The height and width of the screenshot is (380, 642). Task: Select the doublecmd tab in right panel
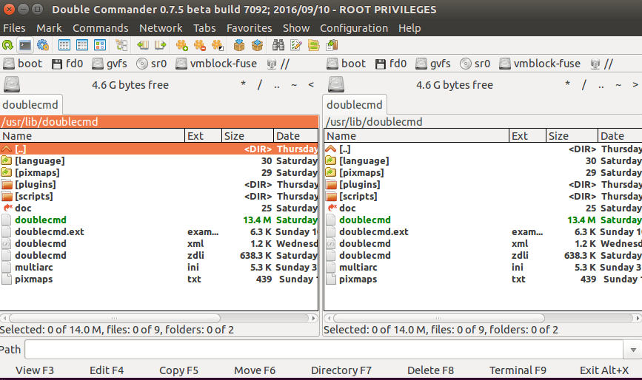(x=354, y=104)
